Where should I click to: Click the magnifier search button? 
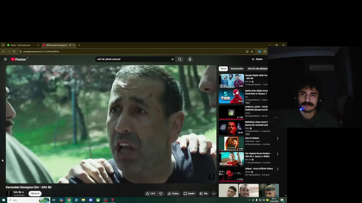(180, 59)
